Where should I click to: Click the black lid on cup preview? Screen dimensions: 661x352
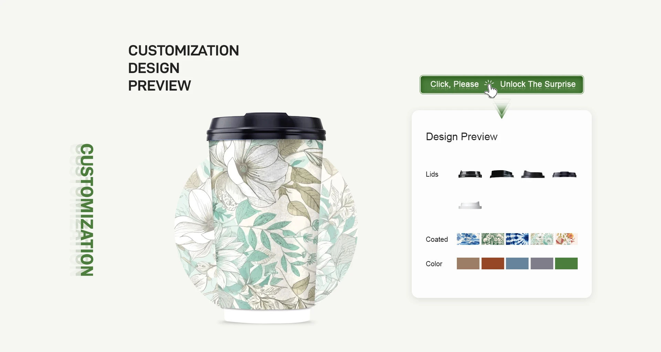(266, 126)
